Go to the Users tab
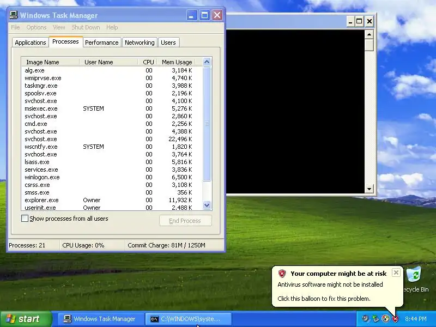436x327 pixels. click(x=168, y=43)
